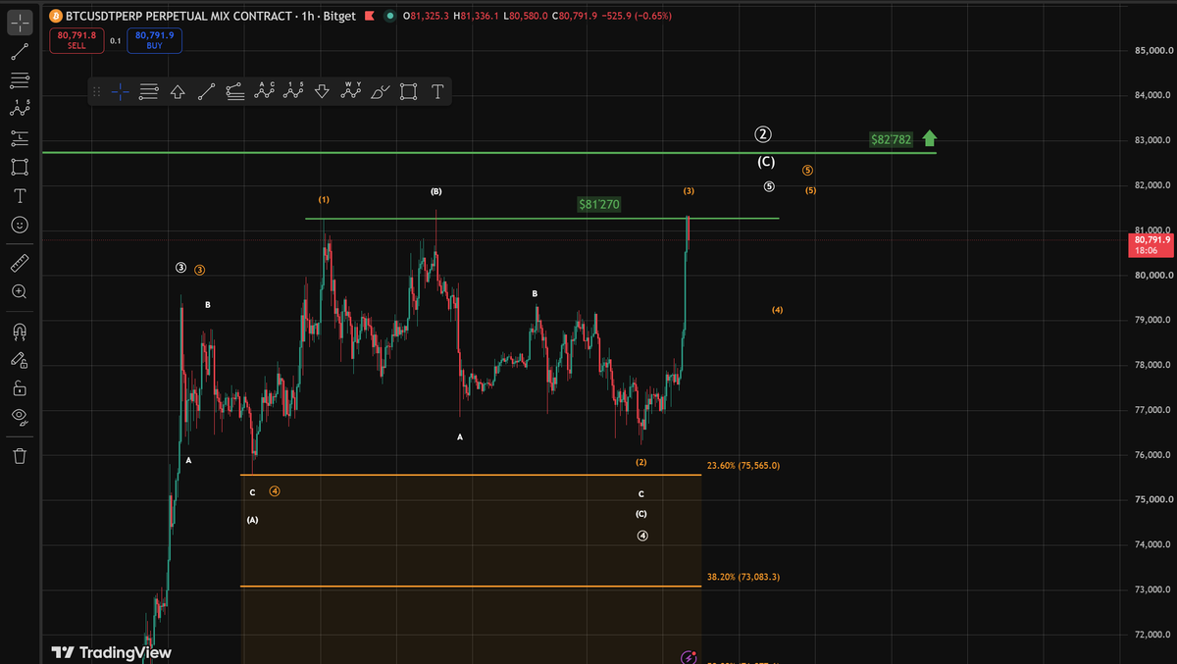Select blue crosshair in the floating favorites toolbar
Screen dimensions: 1177x664
coord(121,91)
